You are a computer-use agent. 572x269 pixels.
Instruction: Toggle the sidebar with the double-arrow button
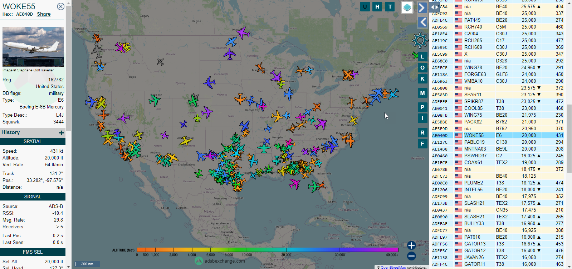point(434,7)
